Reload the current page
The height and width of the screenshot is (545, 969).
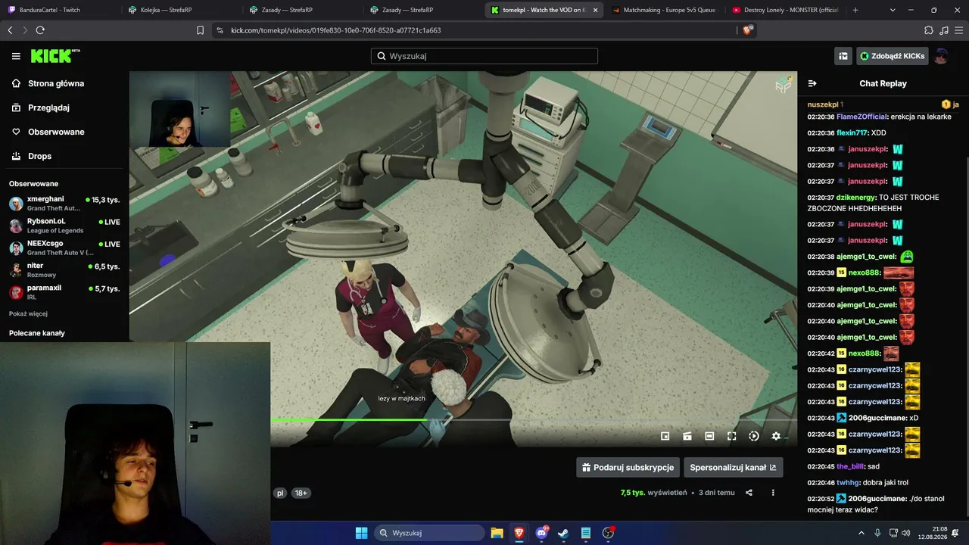tap(40, 30)
